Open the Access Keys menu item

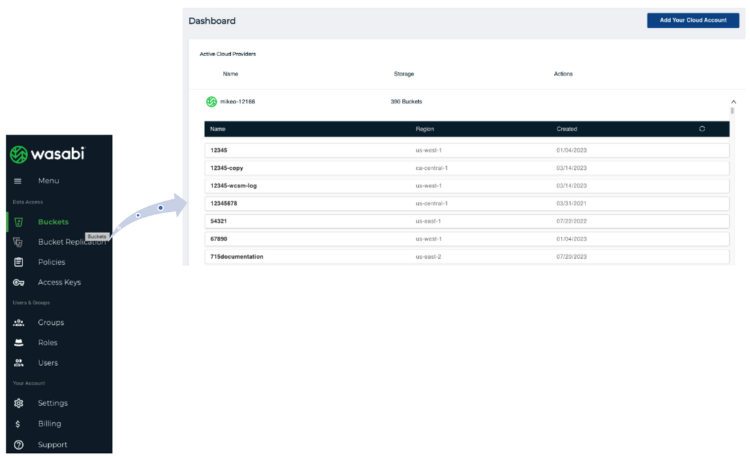pyautogui.click(x=59, y=282)
